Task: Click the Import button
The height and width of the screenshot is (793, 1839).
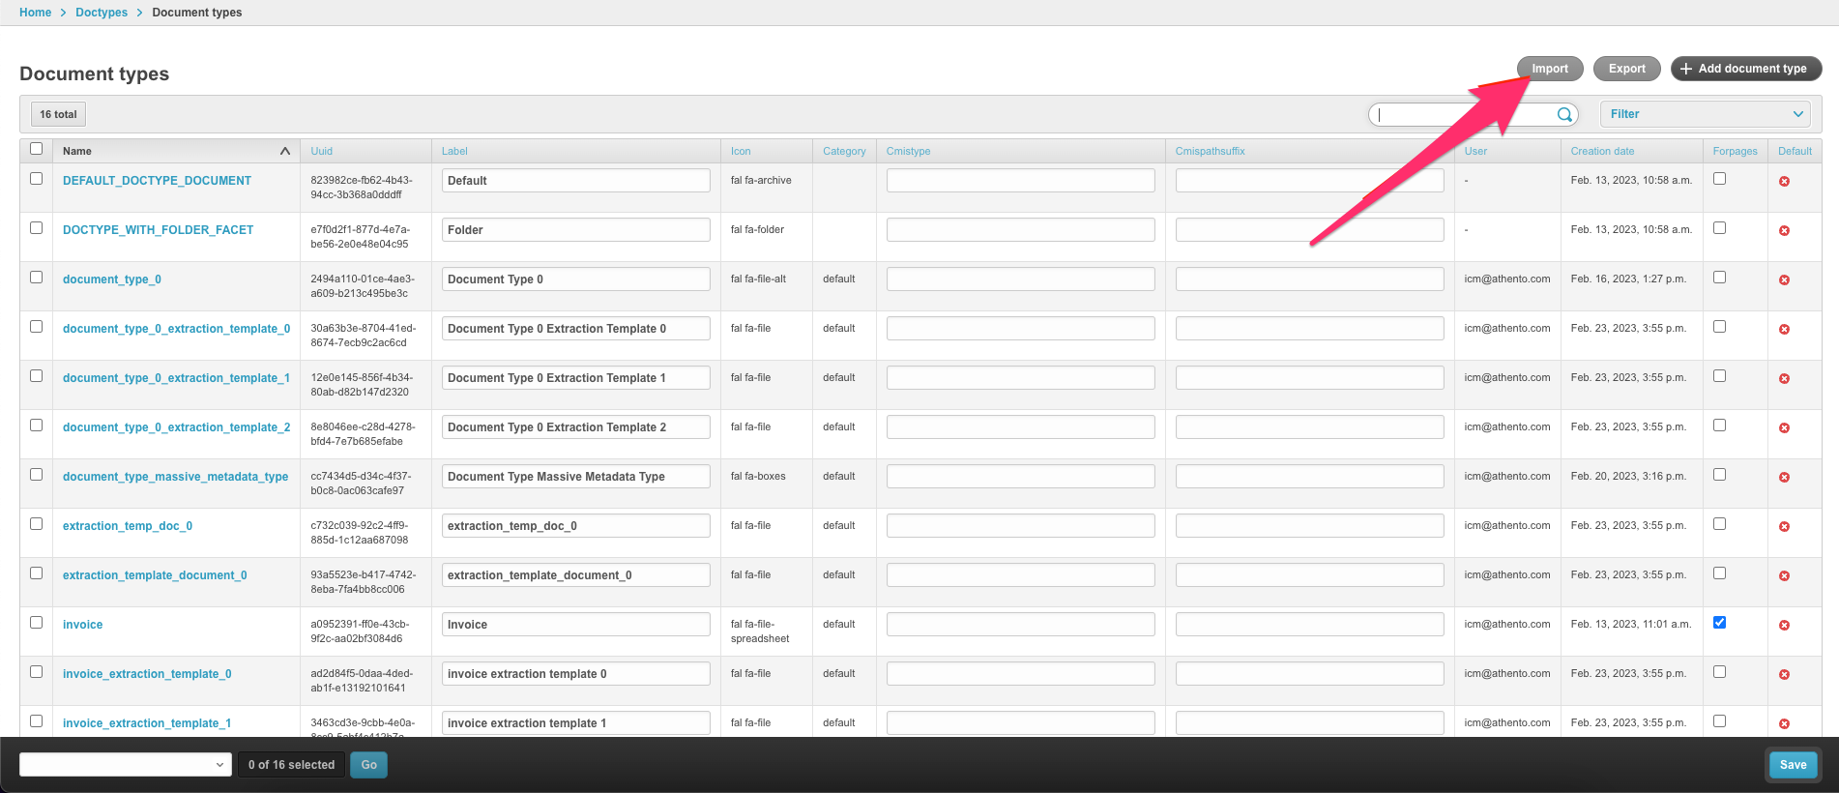Action: (1549, 69)
